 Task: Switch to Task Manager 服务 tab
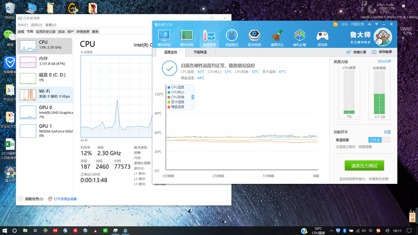(95, 32)
